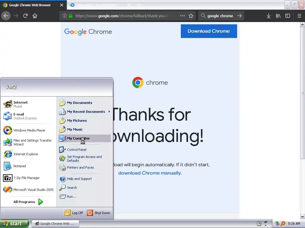Viewport: 305px width, 228px height.
Task: Open Set Program Access and Defaults
Action: click(x=85, y=159)
